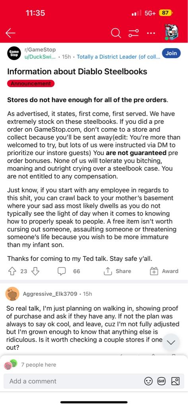Downvote the Diablo Steelbooks post
Screen dimensions: 188x407
tap(35, 271)
